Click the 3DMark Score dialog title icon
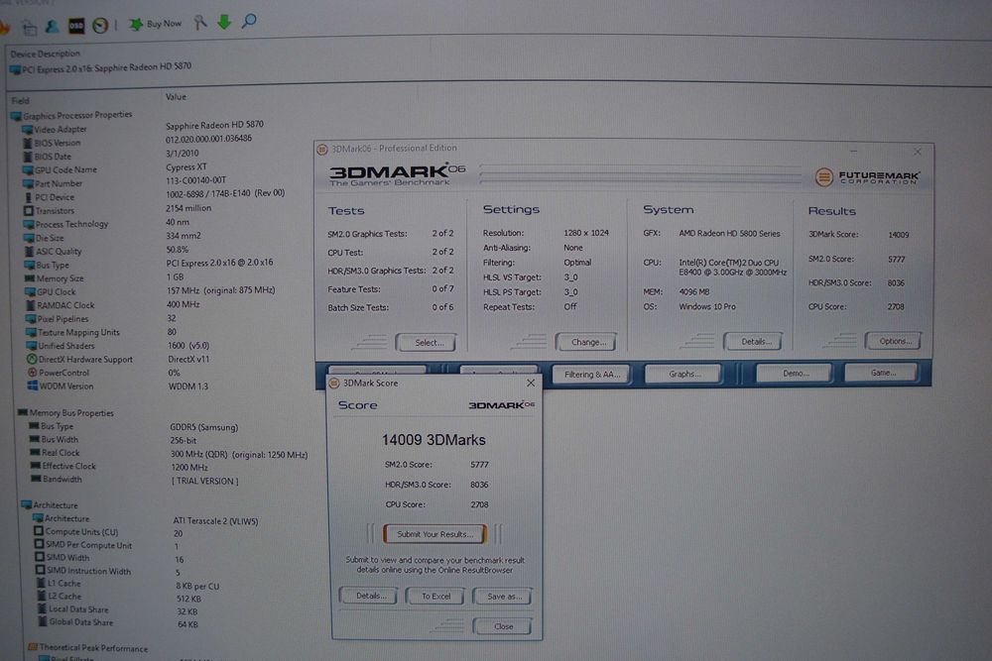The image size is (992, 661). coord(334,383)
